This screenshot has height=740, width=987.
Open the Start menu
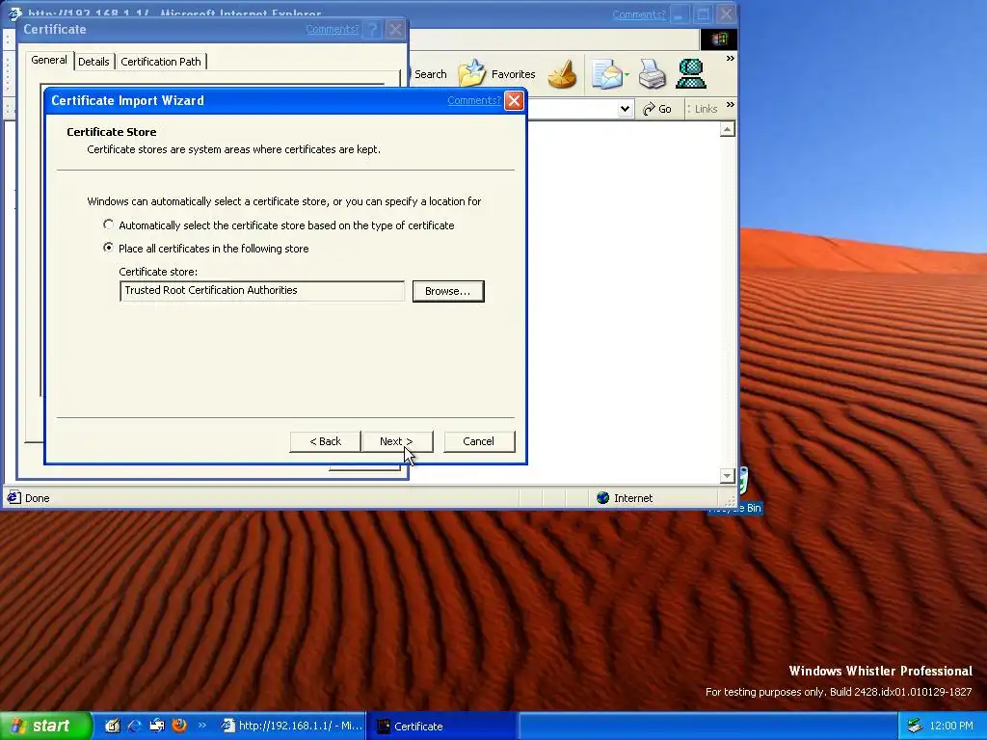pyautogui.click(x=45, y=726)
